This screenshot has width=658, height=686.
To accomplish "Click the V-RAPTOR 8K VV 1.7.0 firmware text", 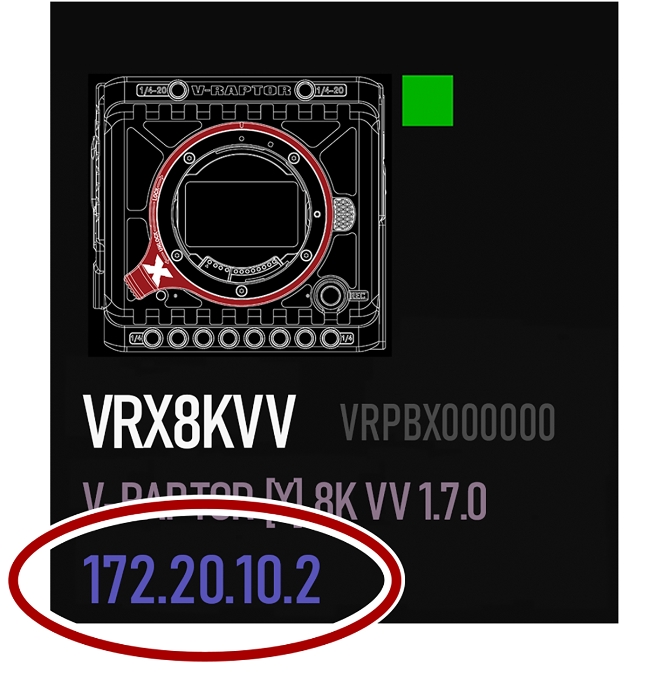I will [x=285, y=501].
